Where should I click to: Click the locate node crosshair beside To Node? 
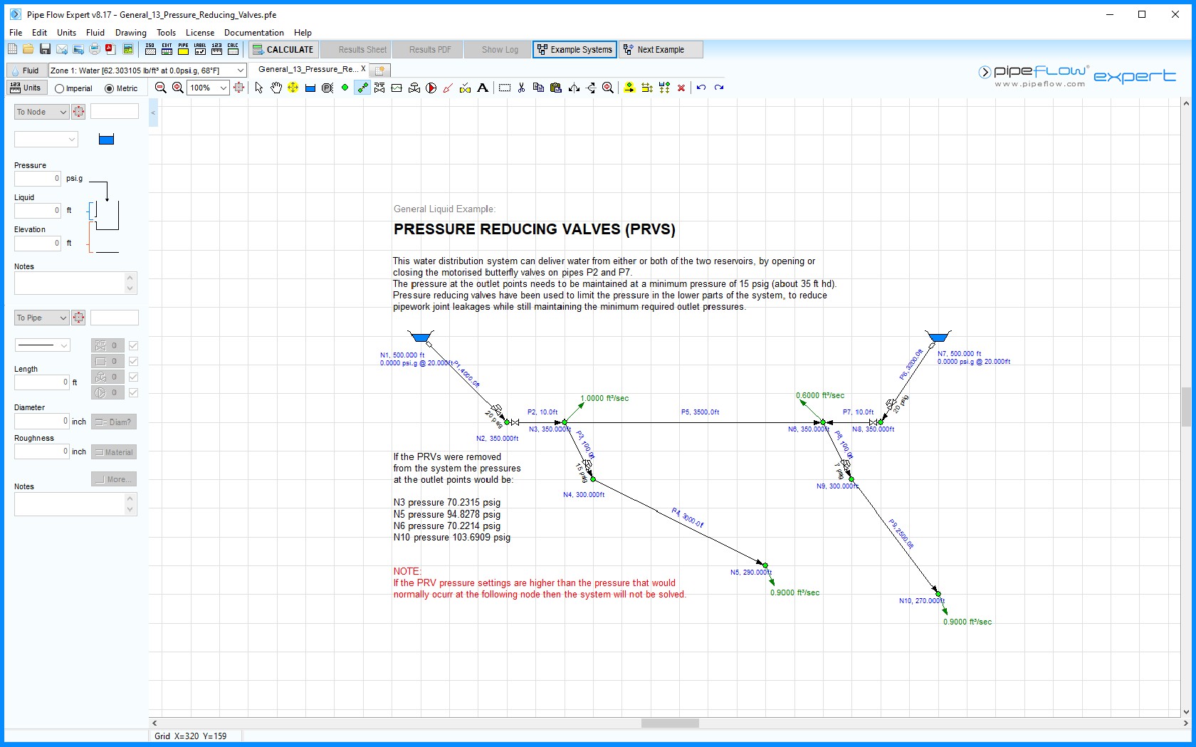click(78, 112)
